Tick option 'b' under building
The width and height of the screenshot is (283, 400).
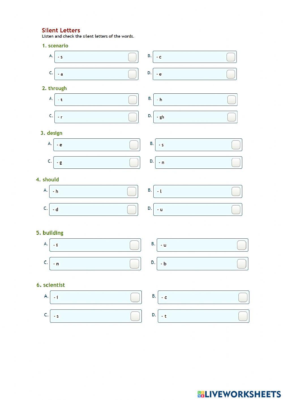(x=241, y=264)
